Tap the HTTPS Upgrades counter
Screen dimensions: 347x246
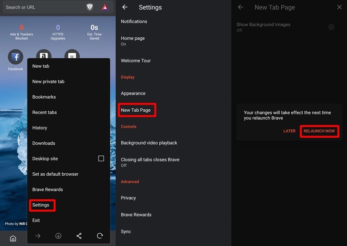point(58,32)
